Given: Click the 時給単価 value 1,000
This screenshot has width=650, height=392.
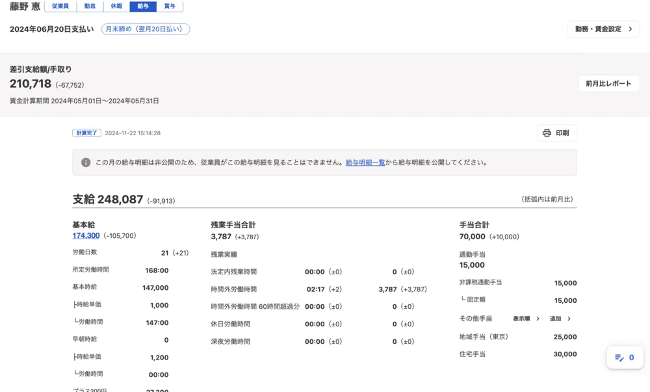Looking at the screenshot, I should tap(159, 306).
